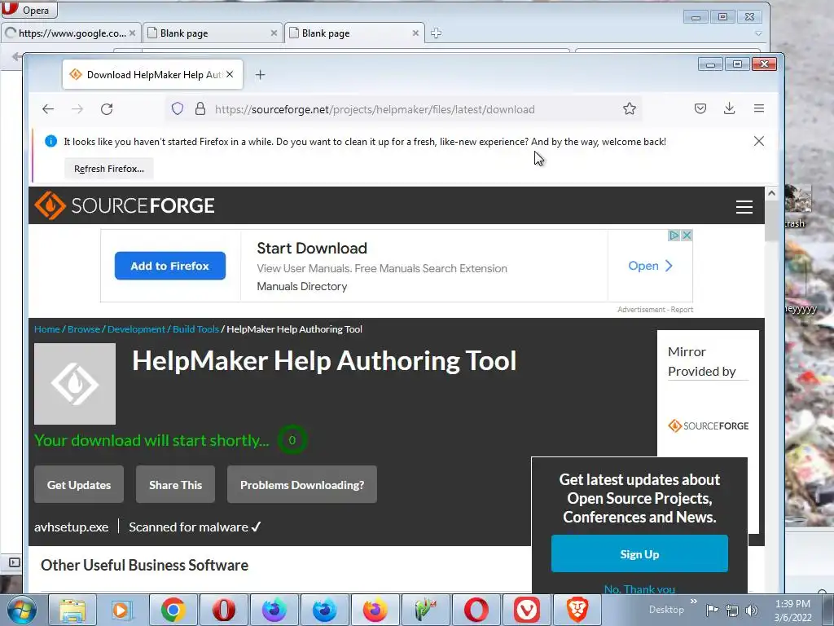Dismiss the Firefox refresh notification bar
834x626 pixels.
pyautogui.click(x=759, y=141)
